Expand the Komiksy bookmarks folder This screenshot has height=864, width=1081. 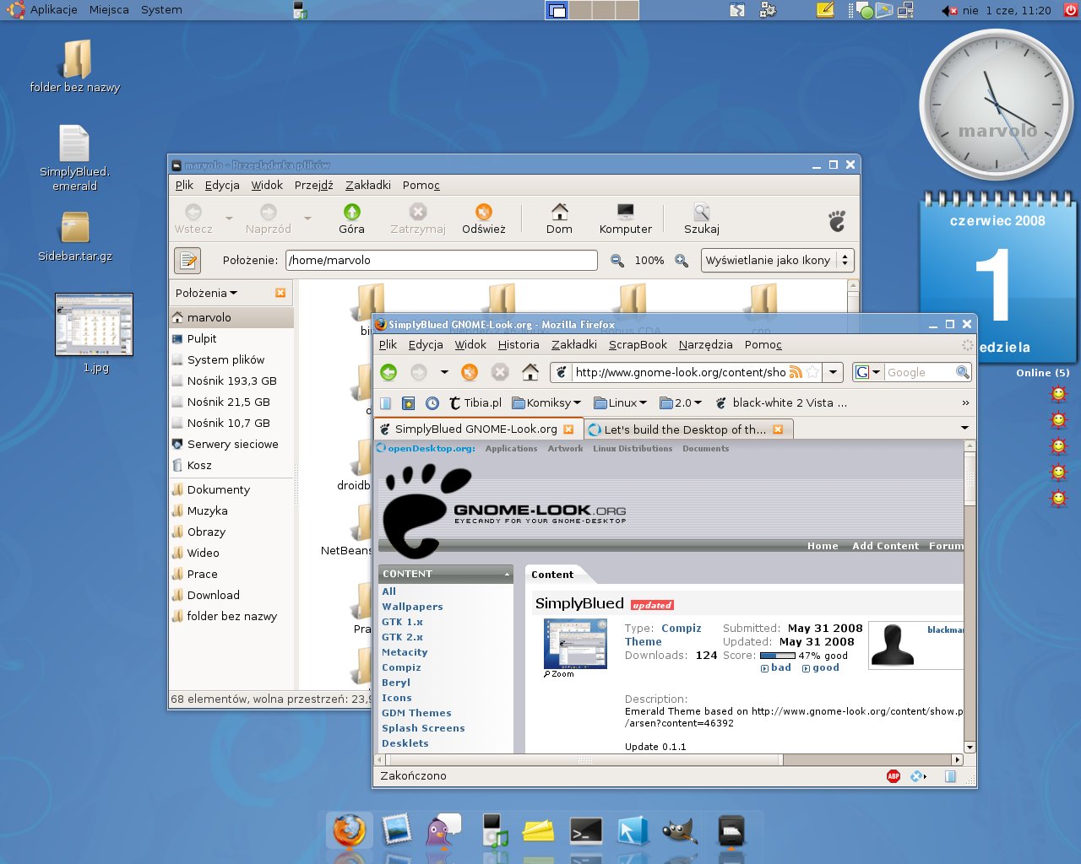pyautogui.click(x=547, y=403)
